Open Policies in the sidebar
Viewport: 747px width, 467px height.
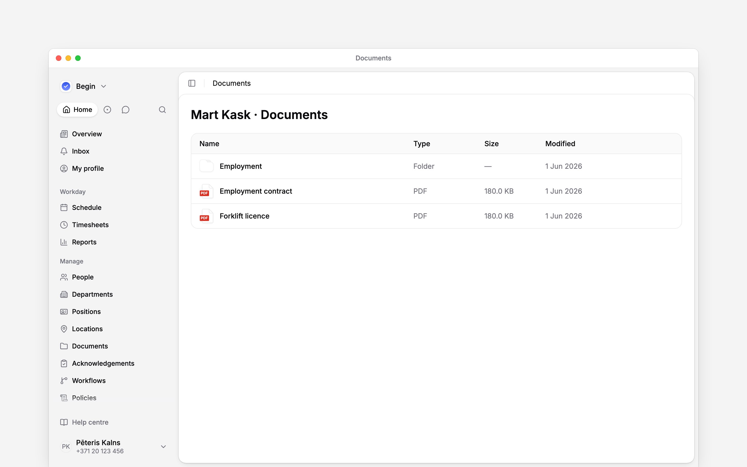click(84, 398)
